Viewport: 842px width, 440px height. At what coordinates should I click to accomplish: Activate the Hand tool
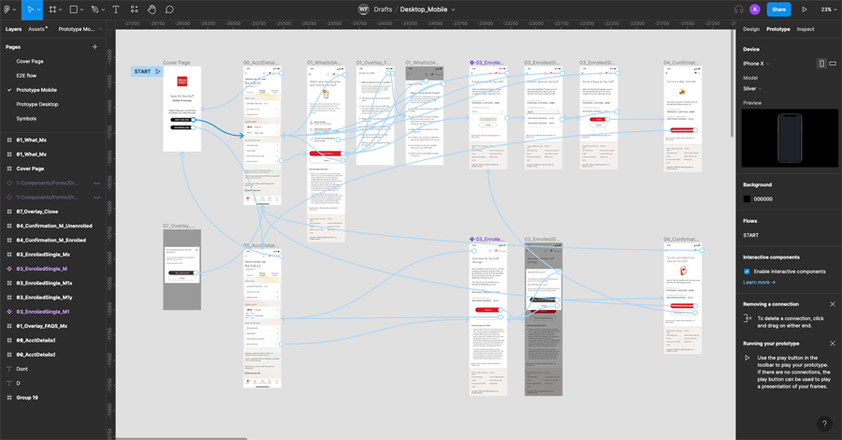click(x=152, y=9)
